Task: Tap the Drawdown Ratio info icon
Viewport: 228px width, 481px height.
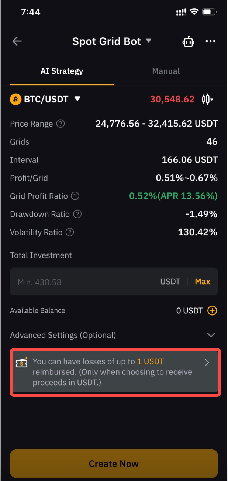Action: pos(77,214)
